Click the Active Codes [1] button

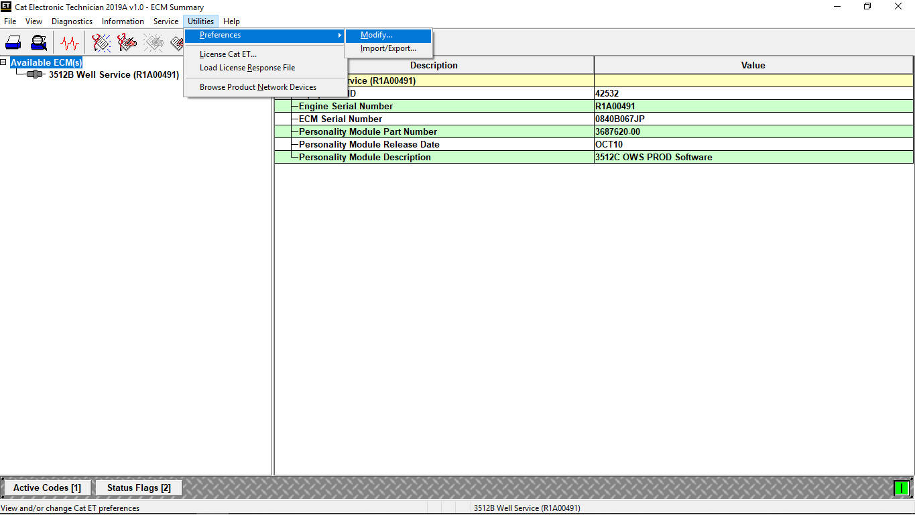[x=47, y=487]
